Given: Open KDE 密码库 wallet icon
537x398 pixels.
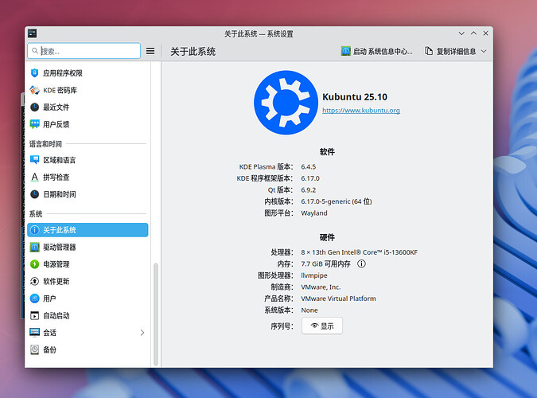Looking at the screenshot, I should pyautogui.click(x=34, y=90).
